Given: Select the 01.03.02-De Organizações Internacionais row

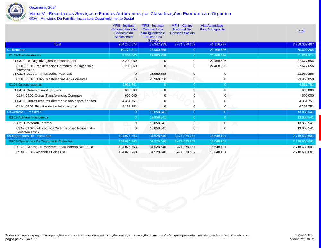Looking at the screenshot, I should pyautogui.click(x=44, y=61).
